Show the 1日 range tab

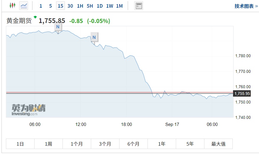coord(20,144)
